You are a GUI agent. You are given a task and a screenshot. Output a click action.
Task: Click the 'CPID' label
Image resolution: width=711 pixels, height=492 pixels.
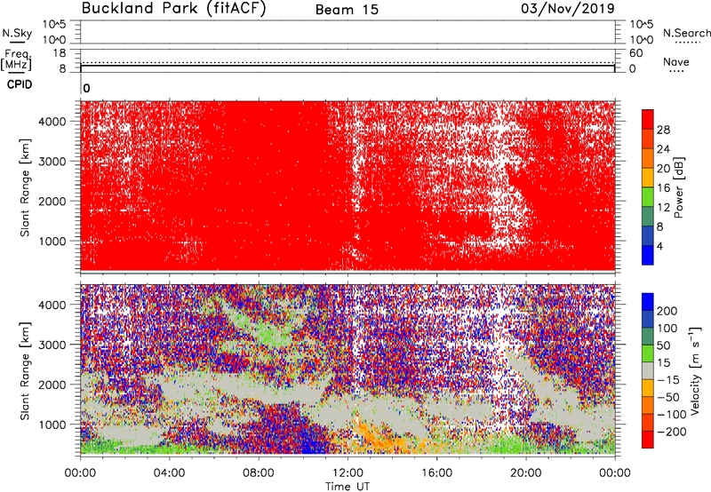(x=20, y=84)
